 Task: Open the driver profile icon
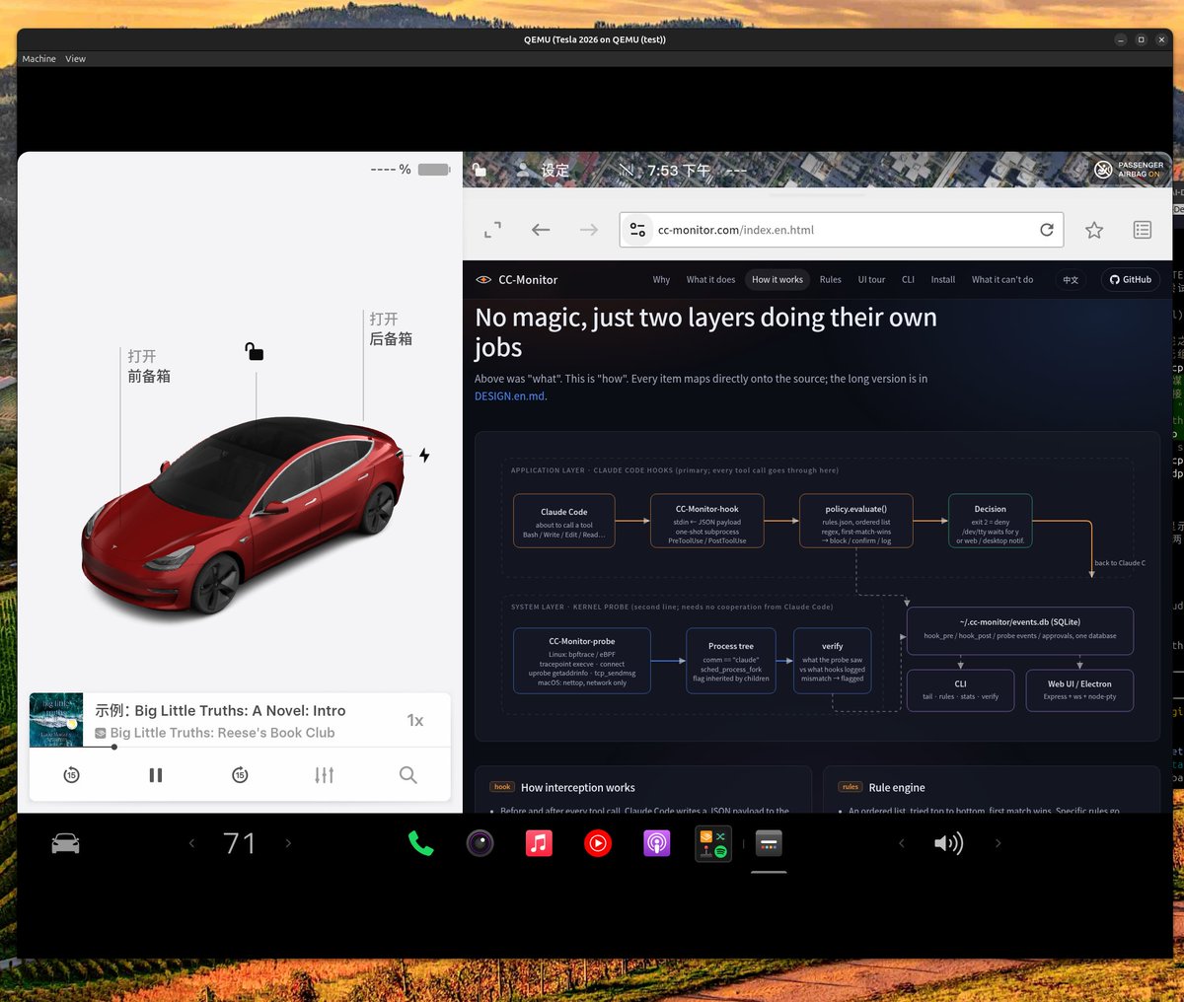523,170
